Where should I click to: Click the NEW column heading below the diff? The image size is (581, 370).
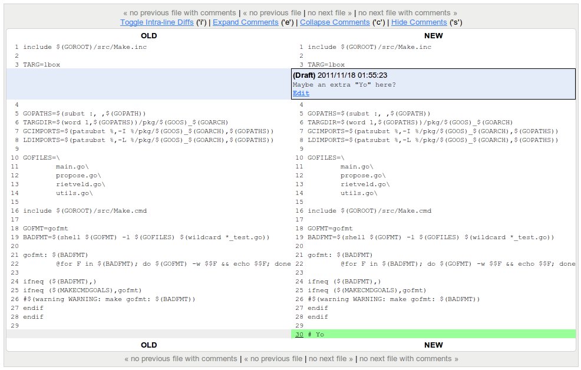434,345
